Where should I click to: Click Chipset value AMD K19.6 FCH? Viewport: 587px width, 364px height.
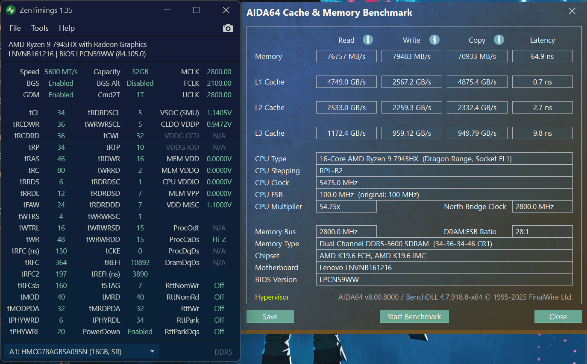pyautogui.click(x=444, y=256)
